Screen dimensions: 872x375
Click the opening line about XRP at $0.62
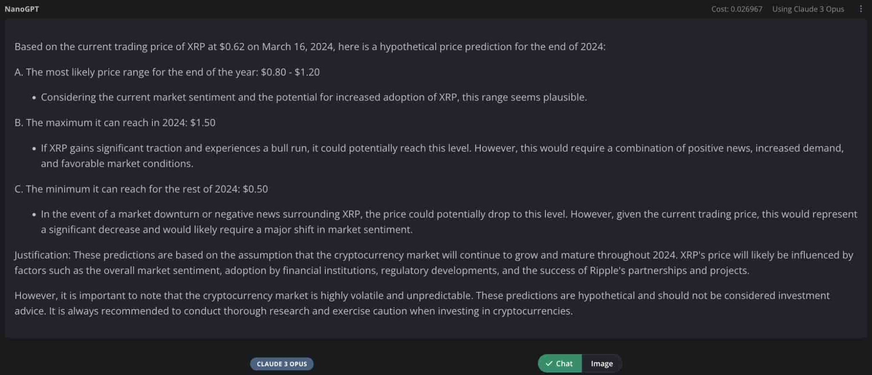pos(310,46)
